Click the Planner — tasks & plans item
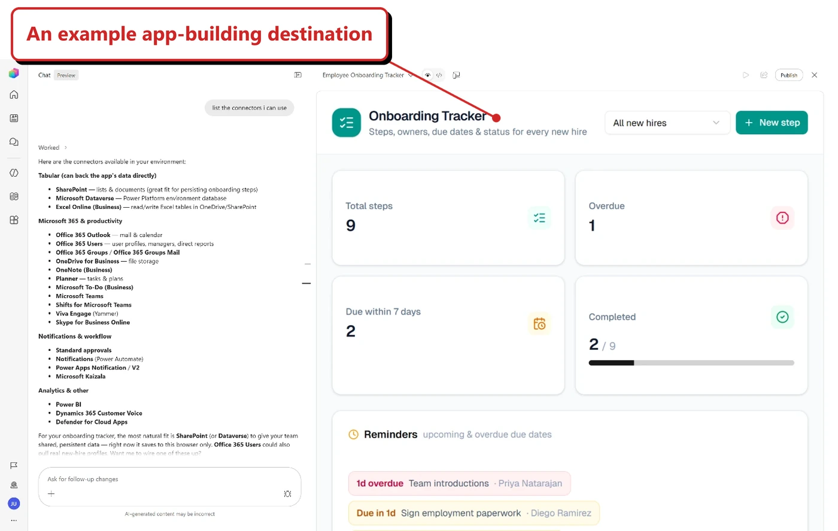Viewport: 838px width, 531px height. pos(90,278)
